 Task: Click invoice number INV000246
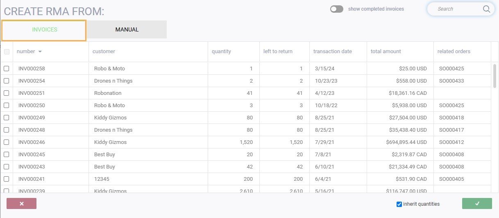32,142
